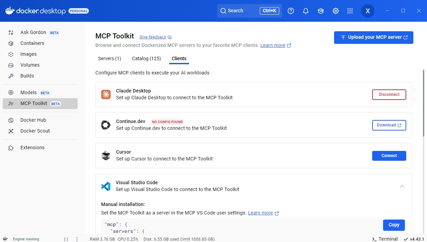This screenshot has height=242, width=427.
Task: Disconnect Claude Desktop from MCP Toolkit
Action: tap(389, 94)
